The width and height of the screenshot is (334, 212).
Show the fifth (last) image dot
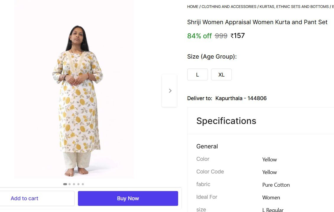click(x=83, y=184)
